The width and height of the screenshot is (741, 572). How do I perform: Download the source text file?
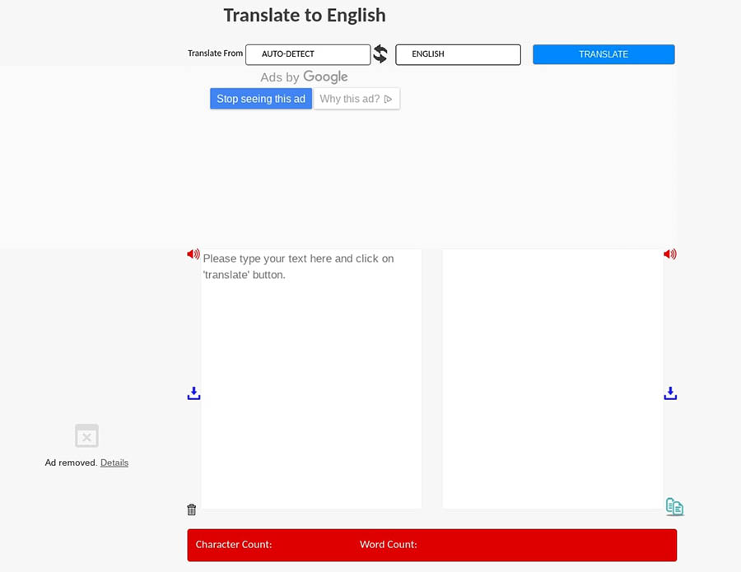point(193,393)
